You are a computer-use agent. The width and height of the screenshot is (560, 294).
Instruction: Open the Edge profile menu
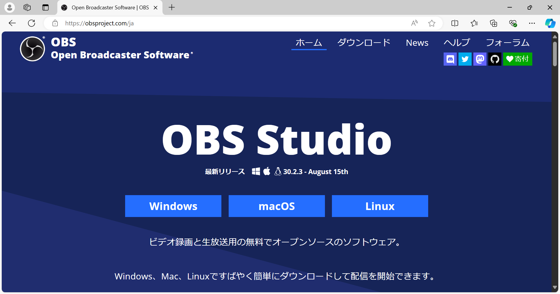tap(10, 8)
